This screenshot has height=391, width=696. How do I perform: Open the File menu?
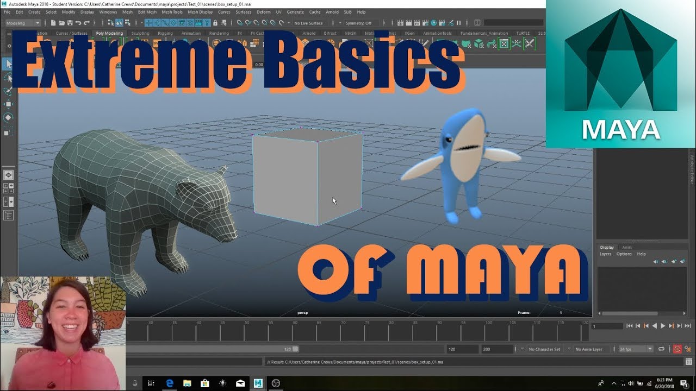7,11
